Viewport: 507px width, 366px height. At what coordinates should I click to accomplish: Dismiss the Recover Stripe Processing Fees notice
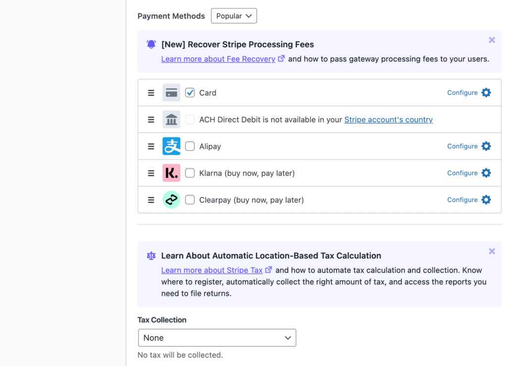492,40
